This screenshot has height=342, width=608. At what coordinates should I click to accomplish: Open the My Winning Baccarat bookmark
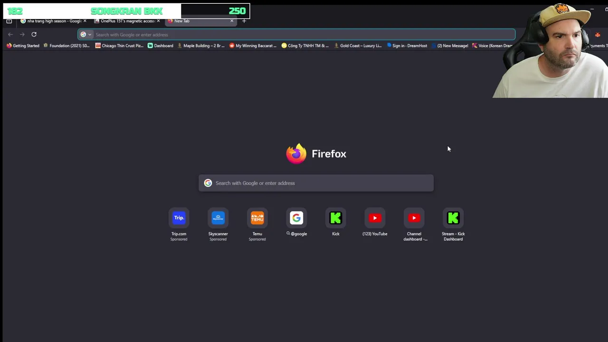tap(253, 46)
